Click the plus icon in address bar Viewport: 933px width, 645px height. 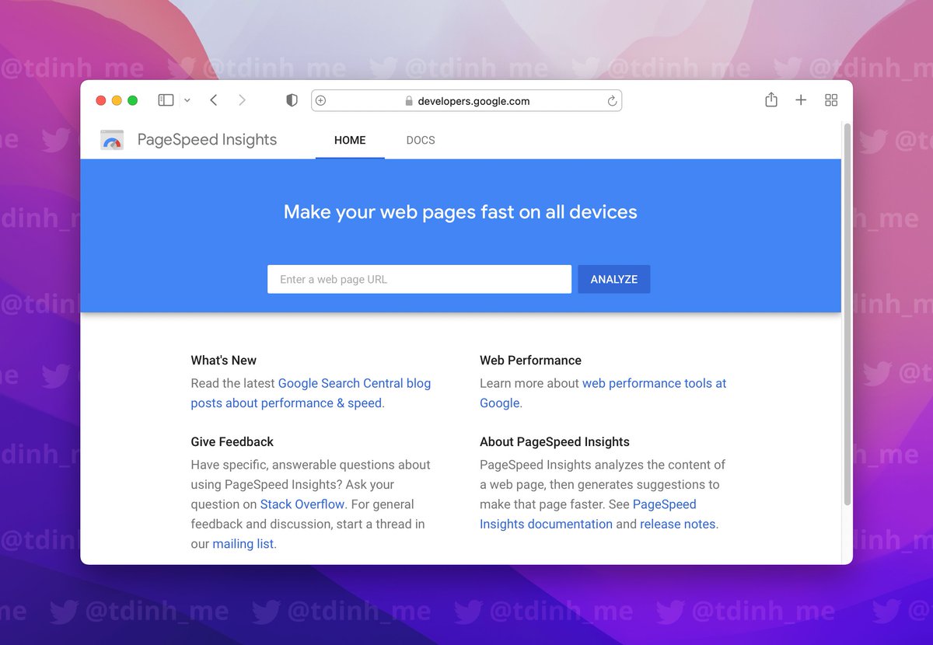coord(320,100)
